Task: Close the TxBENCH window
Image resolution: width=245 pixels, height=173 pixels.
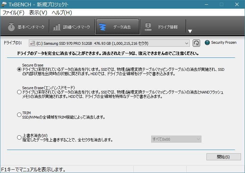Action: (x=237, y=4)
